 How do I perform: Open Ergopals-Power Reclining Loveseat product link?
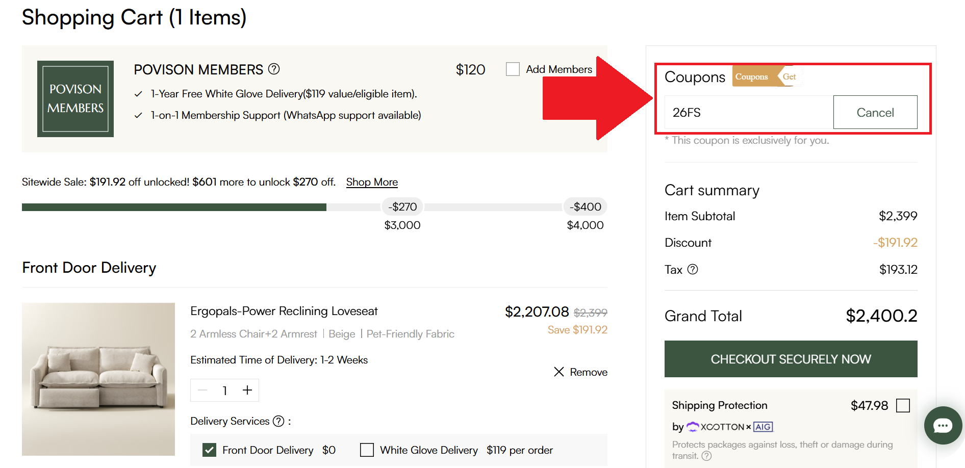click(284, 311)
